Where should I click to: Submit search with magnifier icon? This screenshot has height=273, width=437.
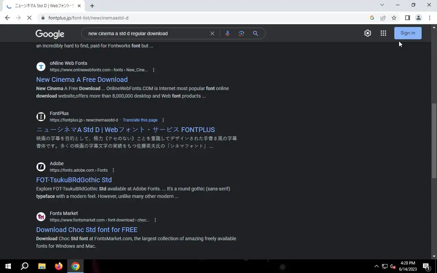click(x=255, y=33)
